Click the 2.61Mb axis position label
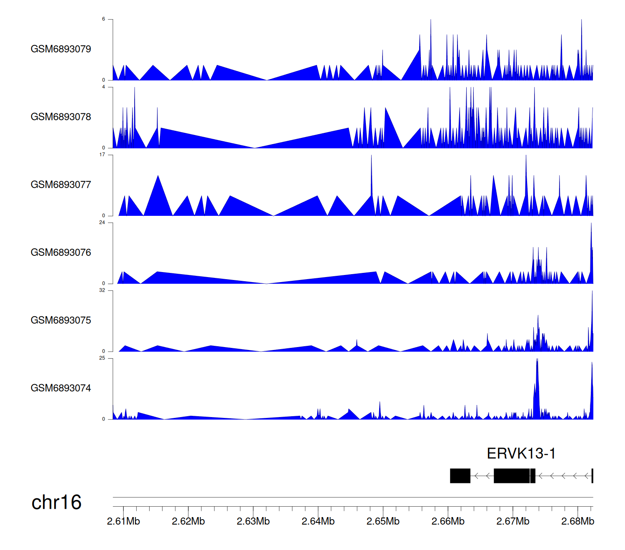Viewport: 625px width, 550px height. 123,521
